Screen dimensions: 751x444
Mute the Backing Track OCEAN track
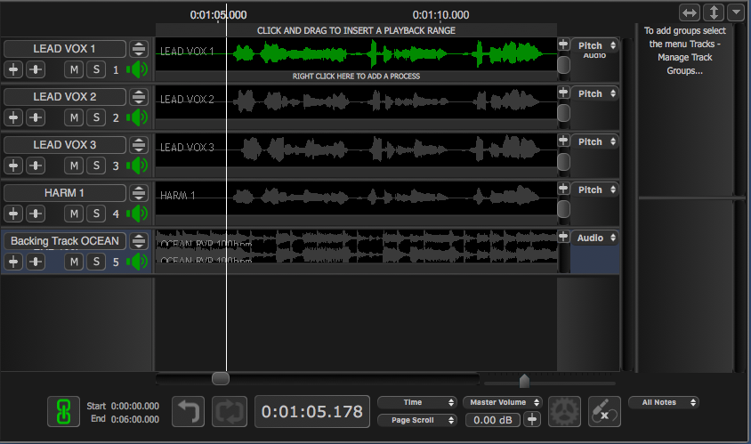pos(74,262)
